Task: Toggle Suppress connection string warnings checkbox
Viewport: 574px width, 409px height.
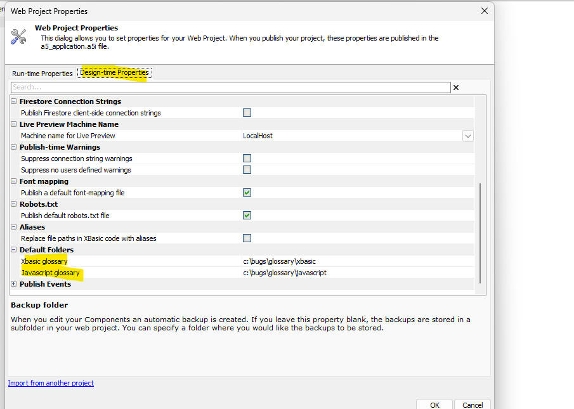Action: [x=247, y=159]
